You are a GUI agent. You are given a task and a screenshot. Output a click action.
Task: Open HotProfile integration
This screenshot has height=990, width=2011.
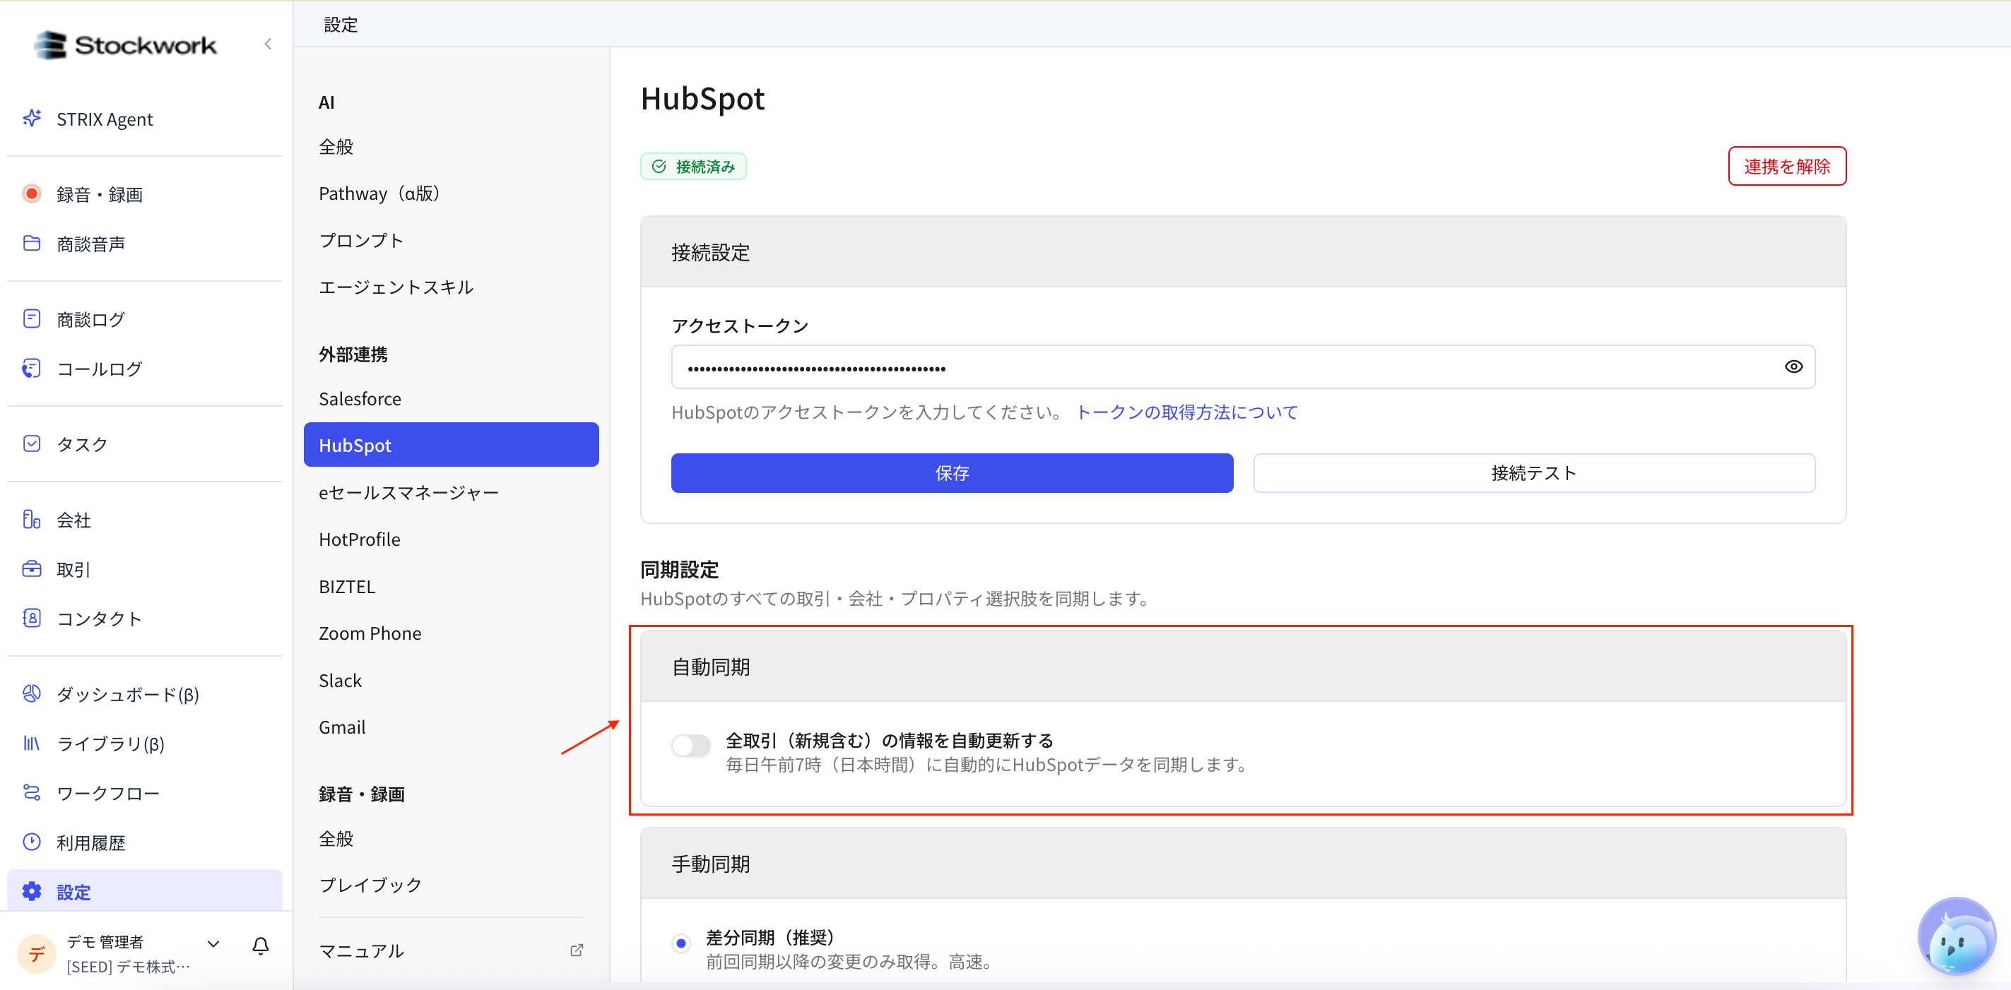(x=452, y=539)
